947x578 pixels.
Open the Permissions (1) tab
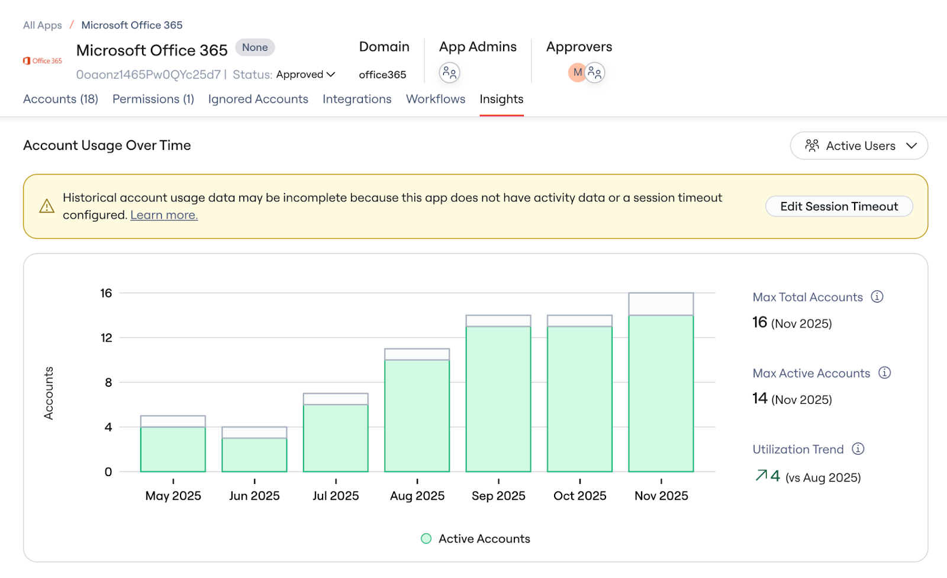click(153, 99)
